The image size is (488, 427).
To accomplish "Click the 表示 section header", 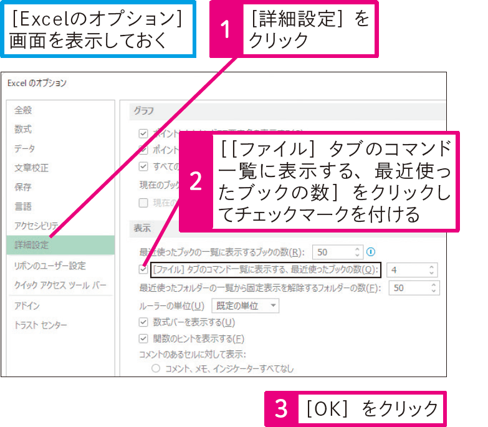I will pos(142,228).
